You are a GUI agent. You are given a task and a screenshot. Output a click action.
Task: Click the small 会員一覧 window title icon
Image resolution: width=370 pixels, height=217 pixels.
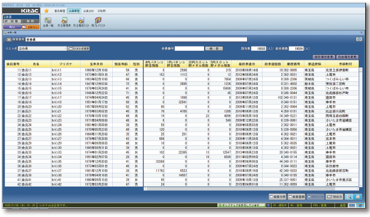[5, 32]
